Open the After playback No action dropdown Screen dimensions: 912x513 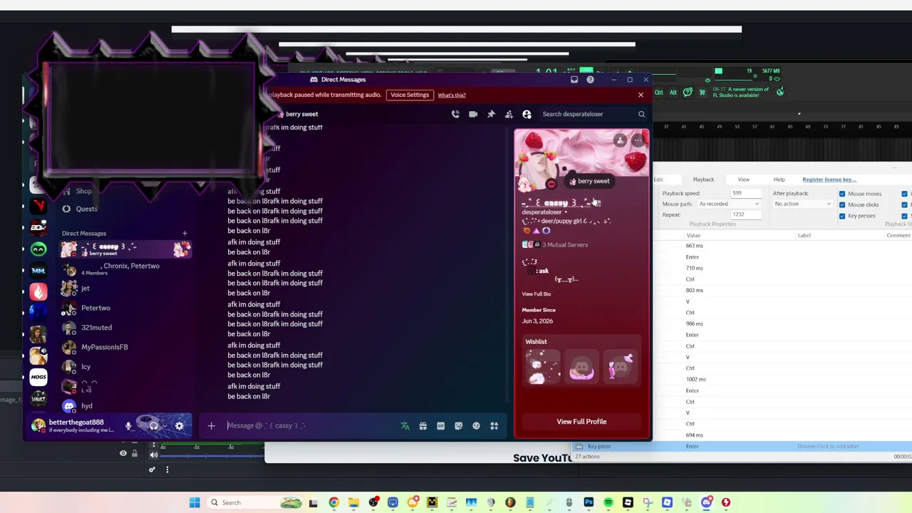[802, 204]
